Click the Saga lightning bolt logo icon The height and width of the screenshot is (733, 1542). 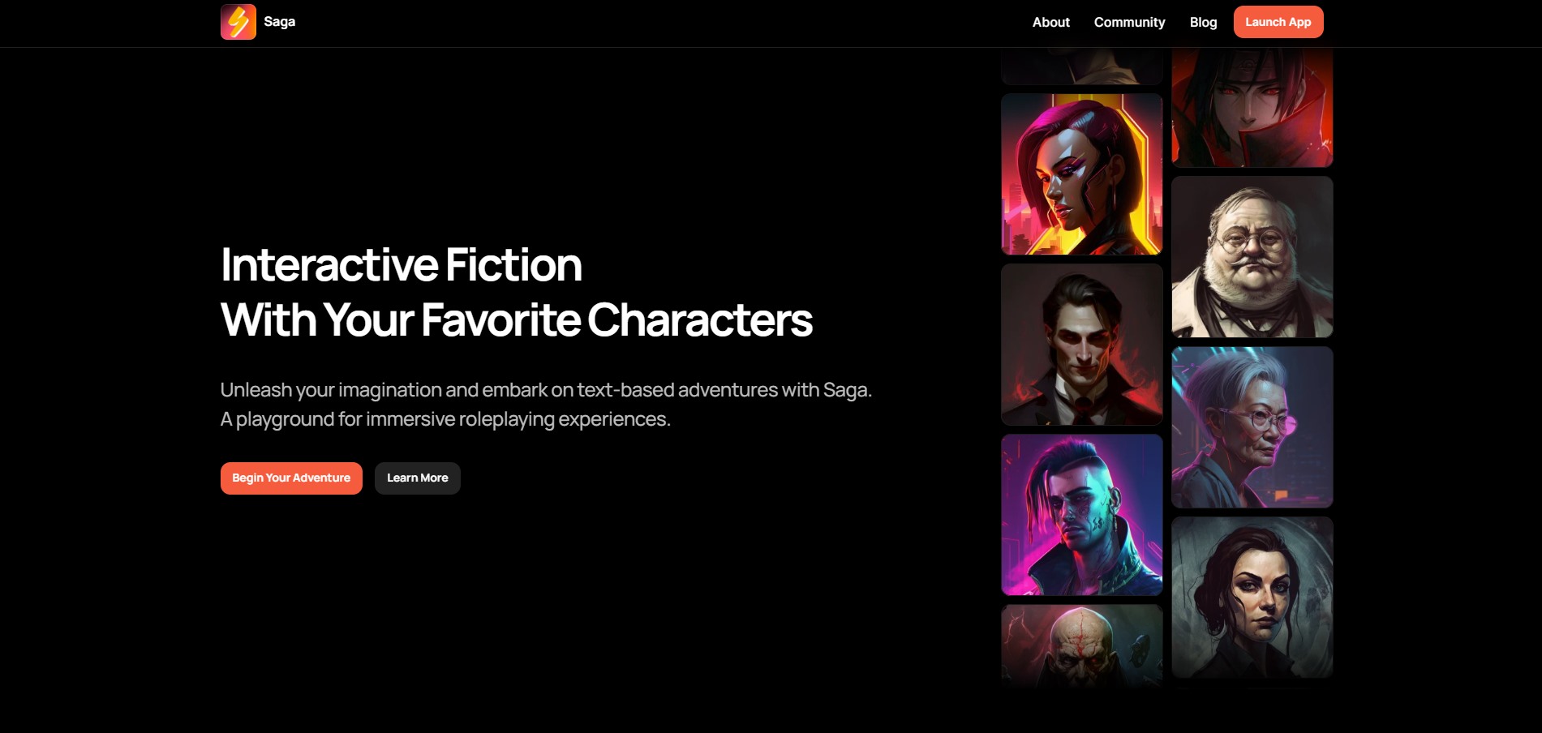[x=238, y=22]
